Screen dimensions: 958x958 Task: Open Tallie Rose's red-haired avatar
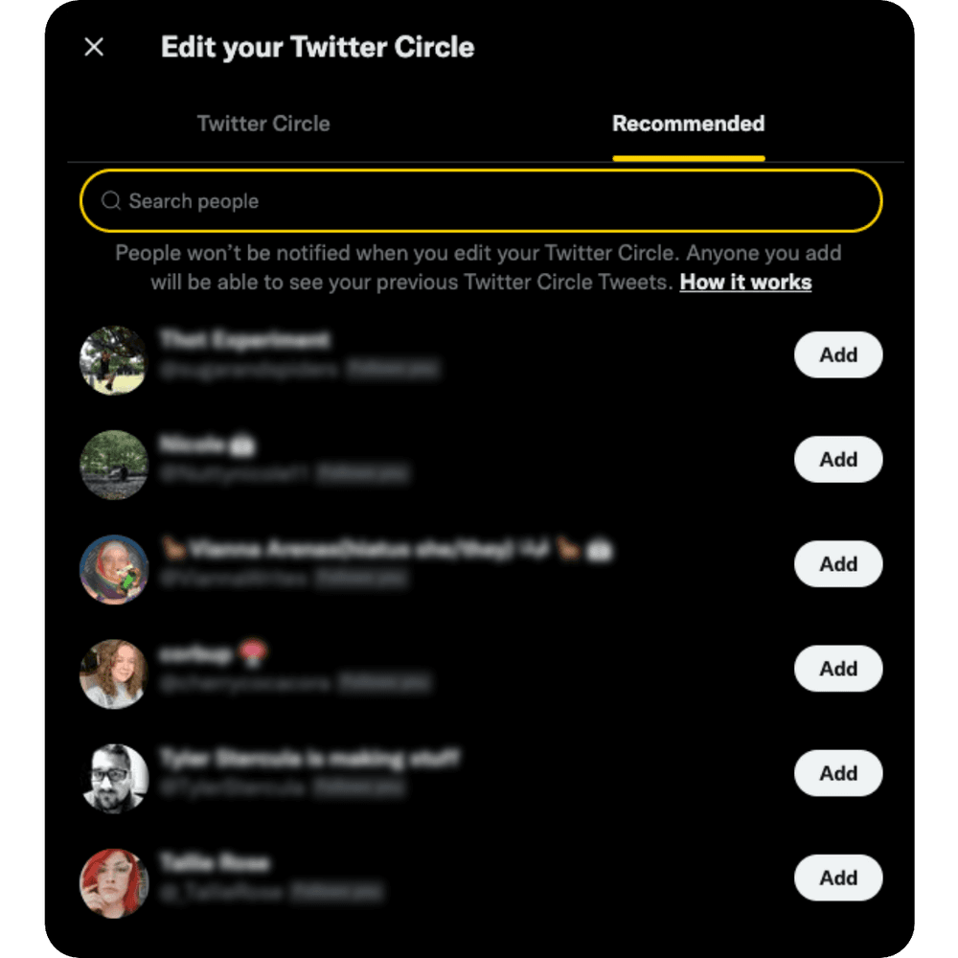click(x=113, y=882)
